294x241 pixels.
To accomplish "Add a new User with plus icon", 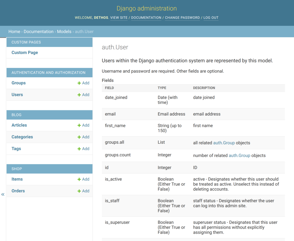I will pyautogui.click(x=84, y=95).
